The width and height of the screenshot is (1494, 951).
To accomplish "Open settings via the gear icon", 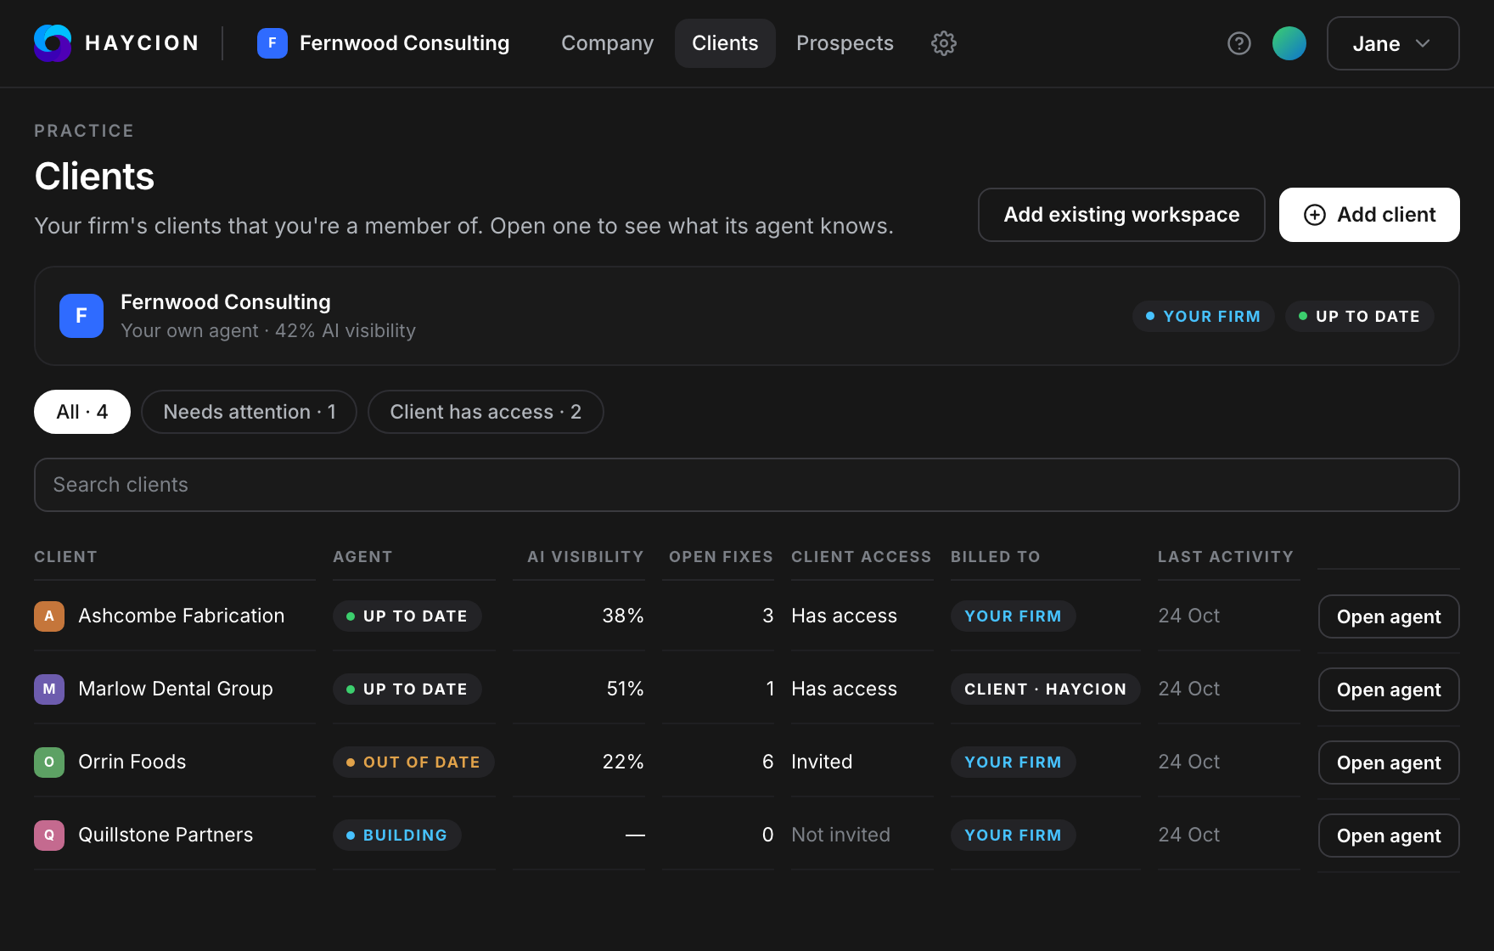I will coord(944,43).
